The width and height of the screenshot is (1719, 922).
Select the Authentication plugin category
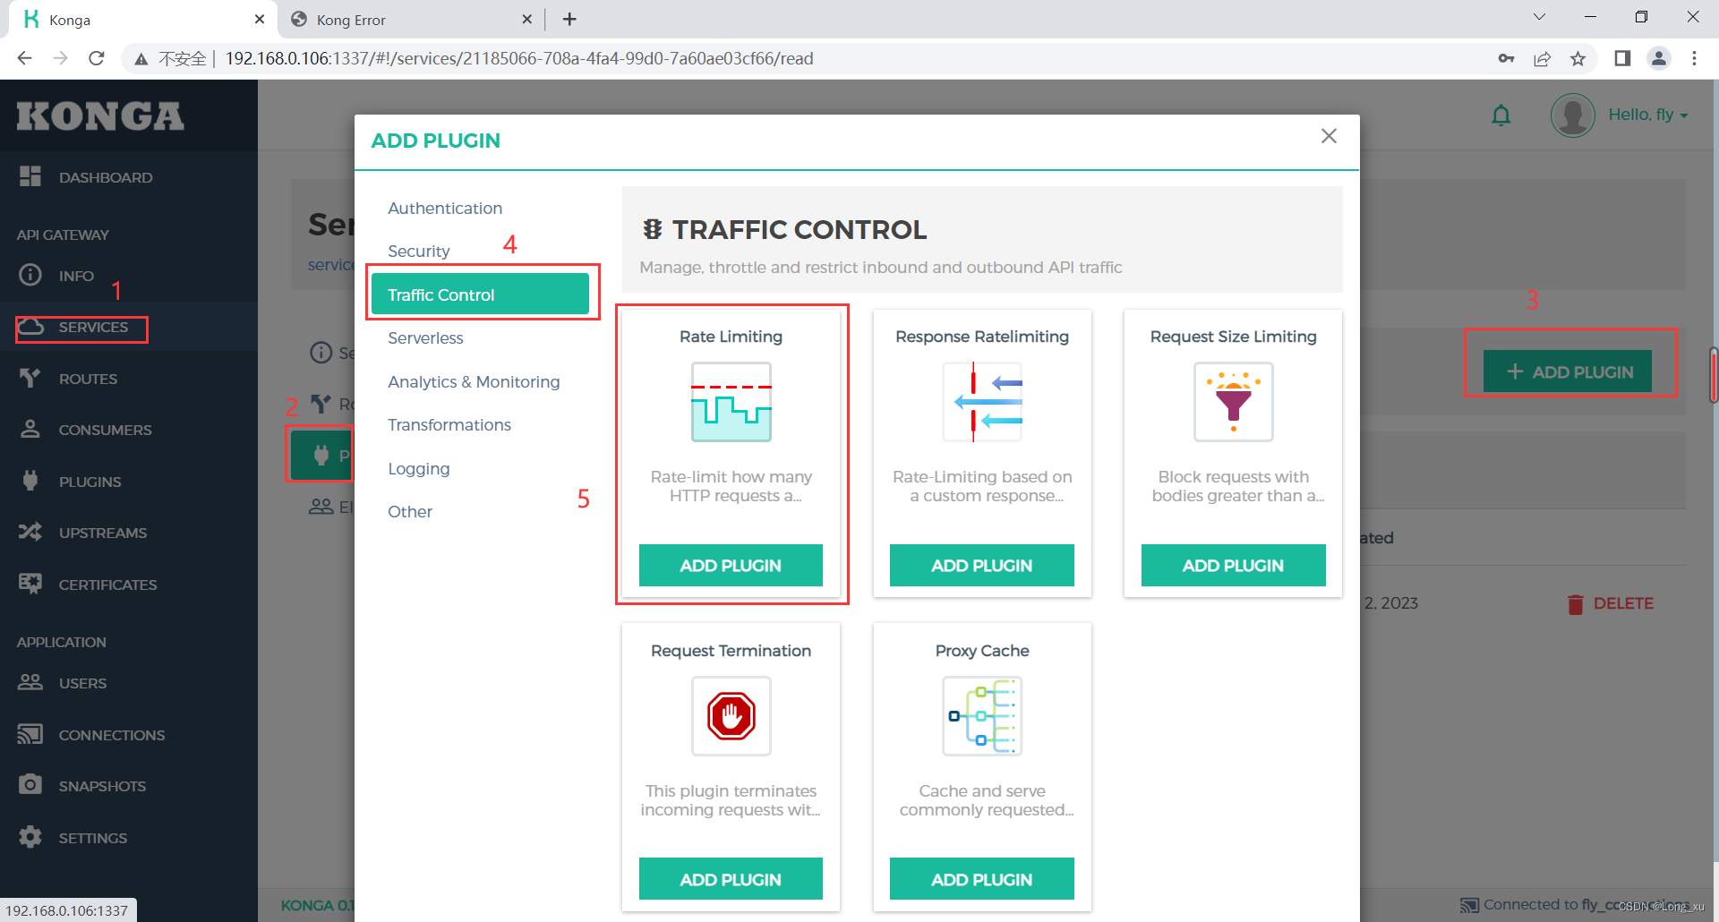tap(445, 208)
